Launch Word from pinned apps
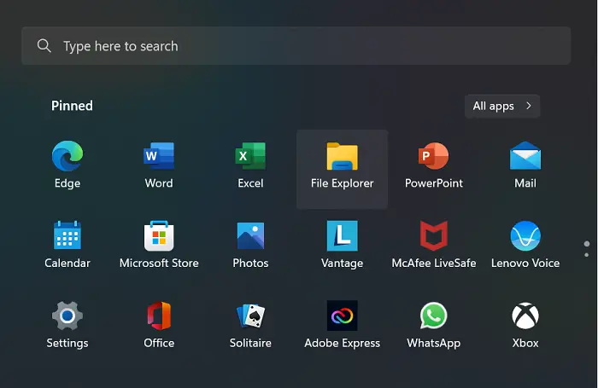 [x=159, y=156]
